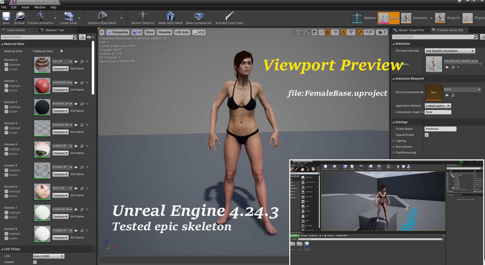Click Search Details field in Asset Details

(39, 37)
